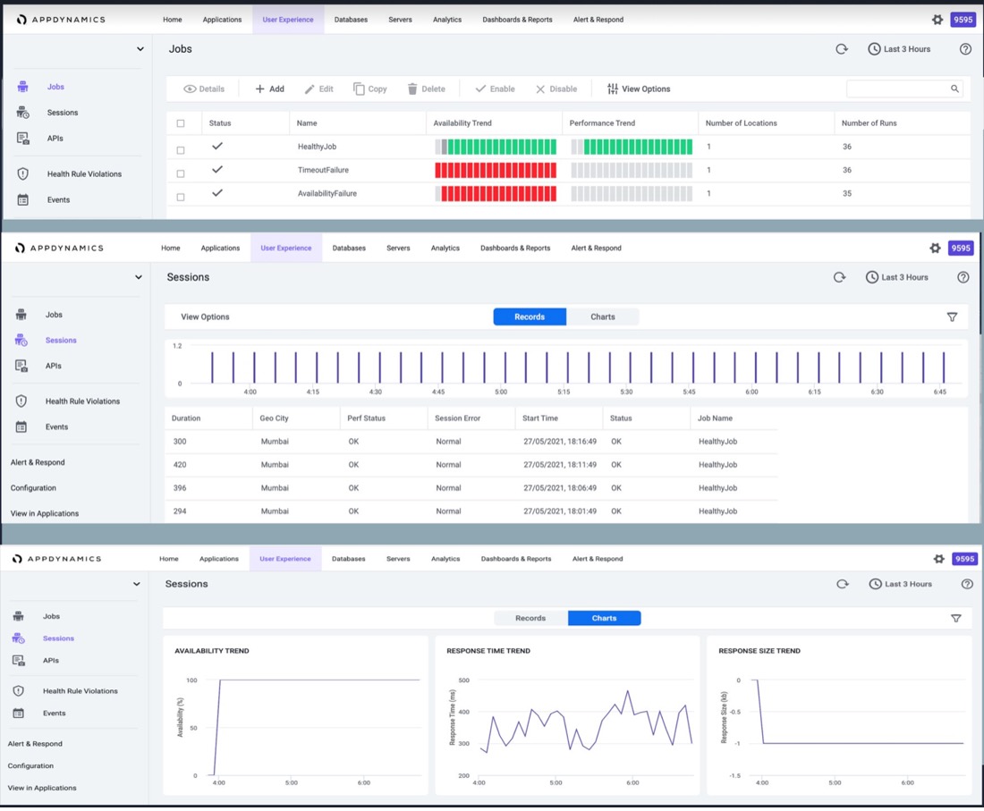Open View Options in Sessions Records

(205, 317)
